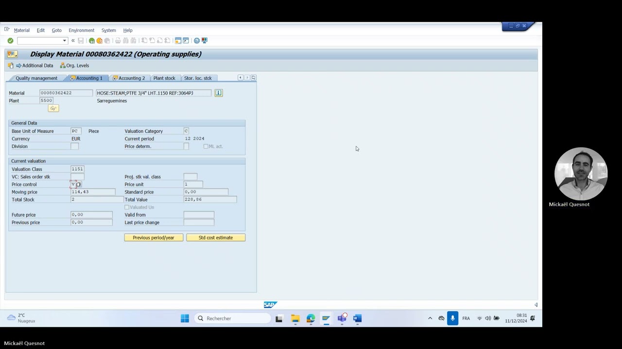
Task: Click the Previous period/year button
Action: coord(154,238)
